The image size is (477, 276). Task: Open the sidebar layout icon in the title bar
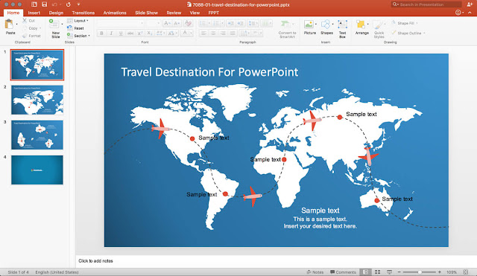click(34, 4)
